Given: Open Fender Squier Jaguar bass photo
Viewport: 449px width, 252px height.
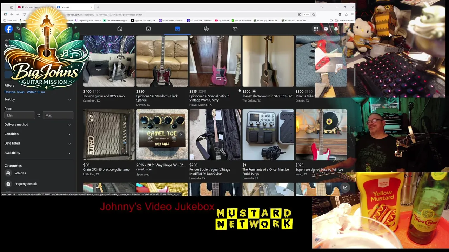Looking at the screenshot, I should pos(215,135).
